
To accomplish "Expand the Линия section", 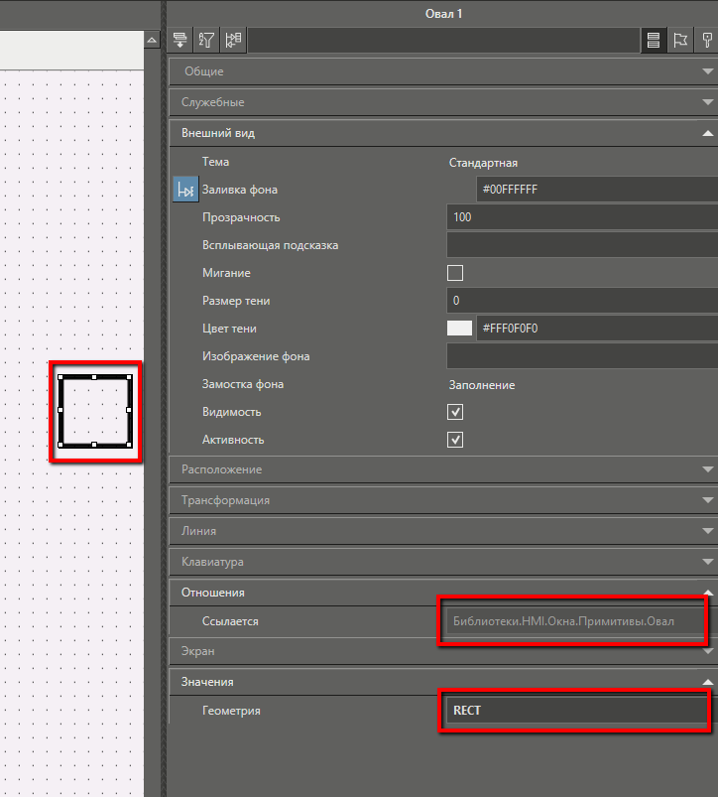I will point(441,531).
